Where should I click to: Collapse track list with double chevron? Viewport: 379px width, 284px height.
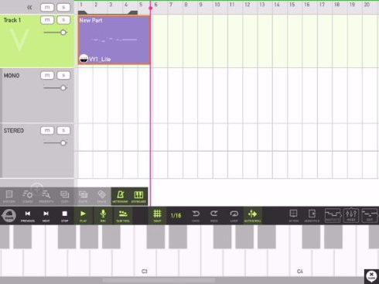[29, 8]
